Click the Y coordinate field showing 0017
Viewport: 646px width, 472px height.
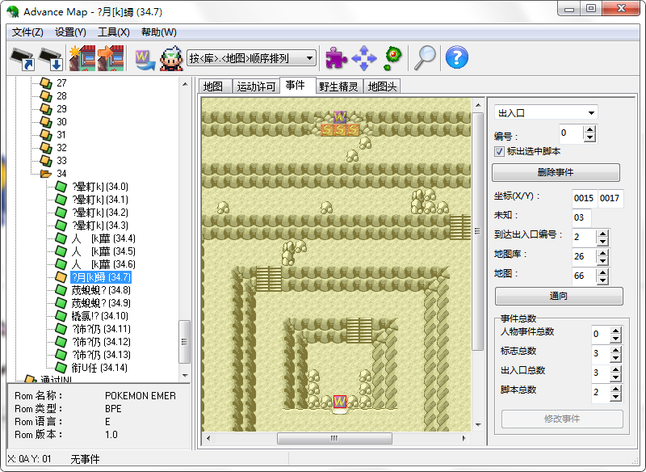(610, 198)
